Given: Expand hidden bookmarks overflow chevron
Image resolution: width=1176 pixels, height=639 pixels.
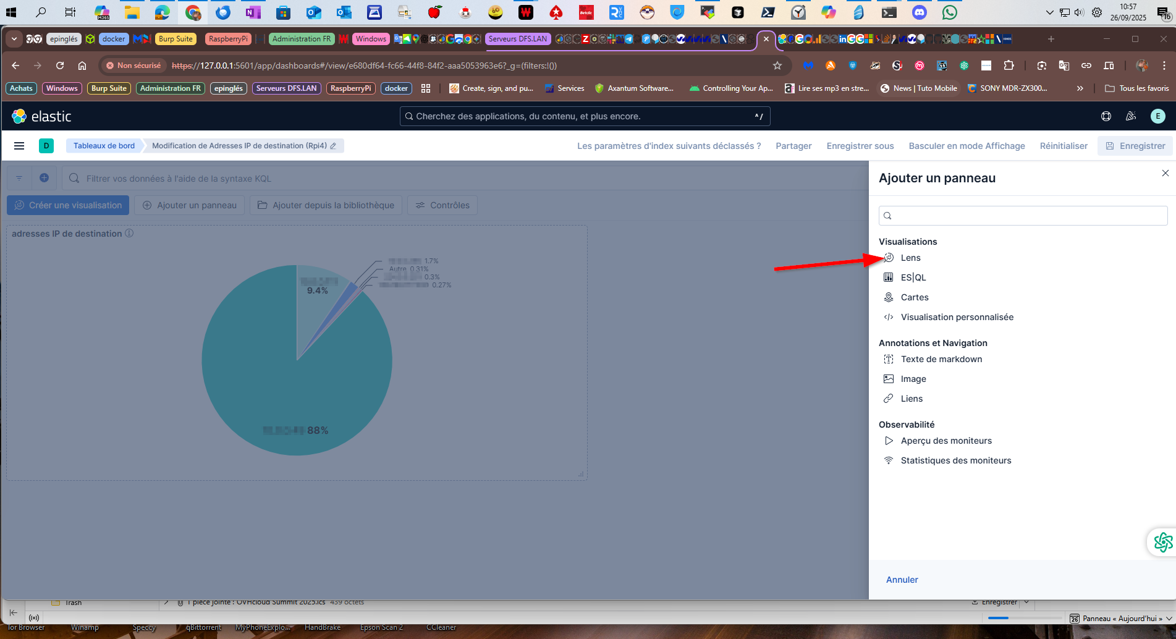Looking at the screenshot, I should pyautogui.click(x=1080, y=88).
